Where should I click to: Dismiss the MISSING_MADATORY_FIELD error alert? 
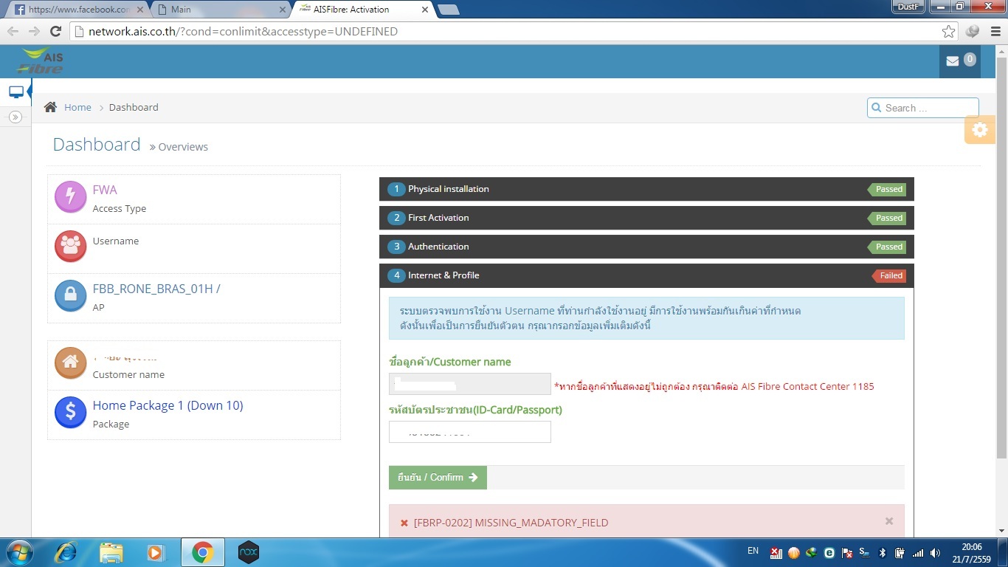coord(889,521)
